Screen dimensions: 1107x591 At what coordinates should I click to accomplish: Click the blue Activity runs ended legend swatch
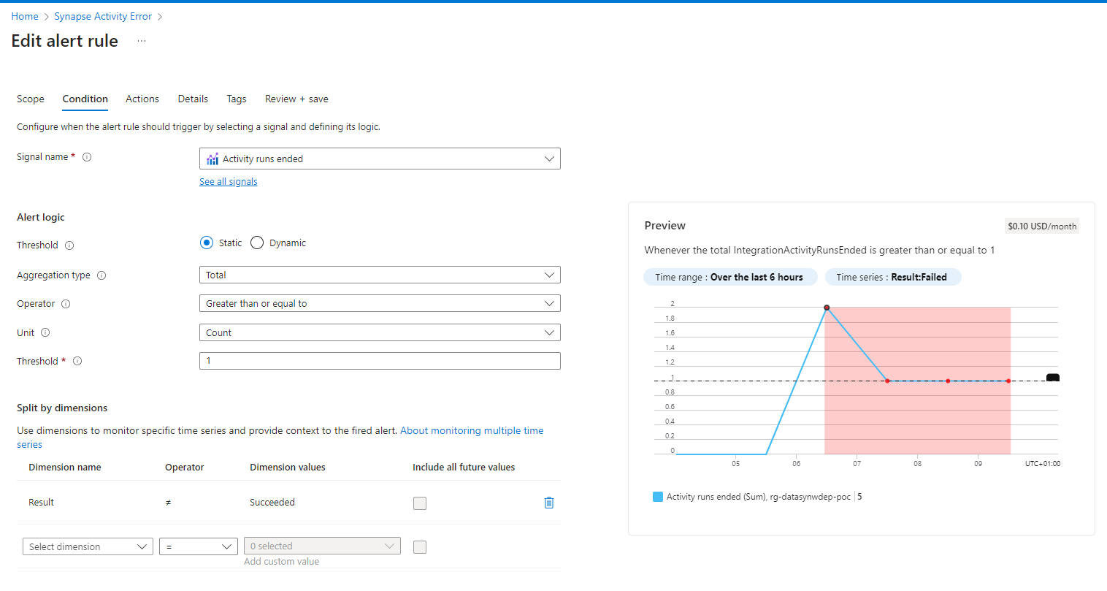point(658,497)
